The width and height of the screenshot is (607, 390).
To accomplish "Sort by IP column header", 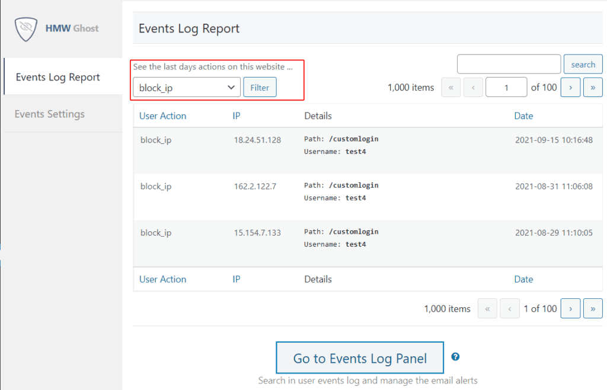I will tap(237, 116).
